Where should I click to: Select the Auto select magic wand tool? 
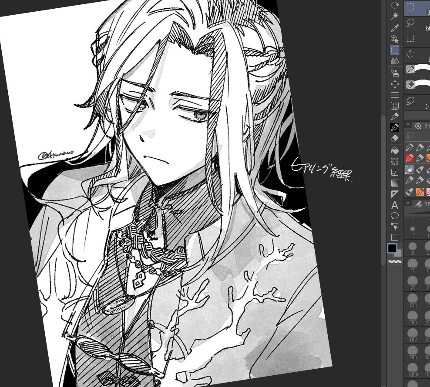coord(395,16)
